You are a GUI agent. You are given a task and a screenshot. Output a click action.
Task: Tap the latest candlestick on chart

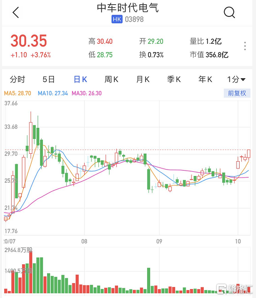[x=249, y=154]
